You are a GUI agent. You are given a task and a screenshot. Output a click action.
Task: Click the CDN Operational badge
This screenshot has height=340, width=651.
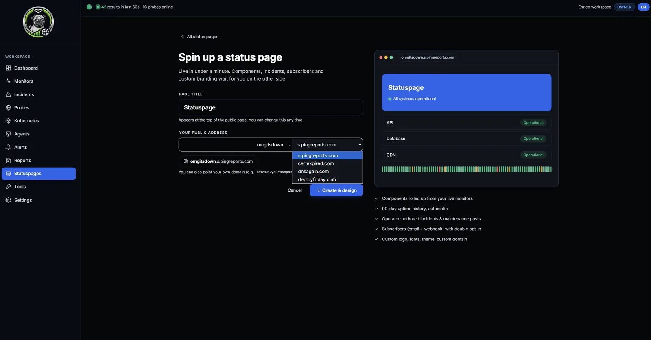pos(533,155)
